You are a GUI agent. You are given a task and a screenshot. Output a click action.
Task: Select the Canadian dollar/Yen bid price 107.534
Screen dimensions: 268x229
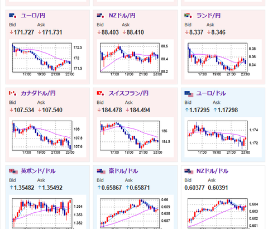point(24,110)
